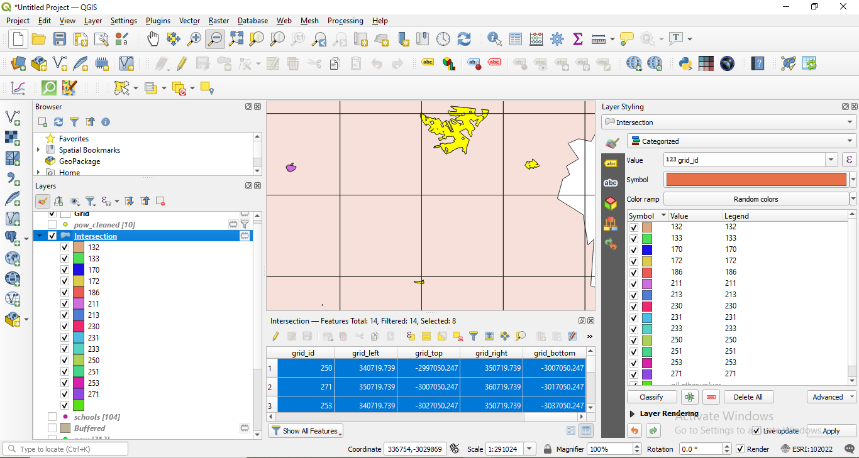859x458 pixels.
Task: Click color swatch for value 170 in Layer Styling
Action: click(647, 249)
